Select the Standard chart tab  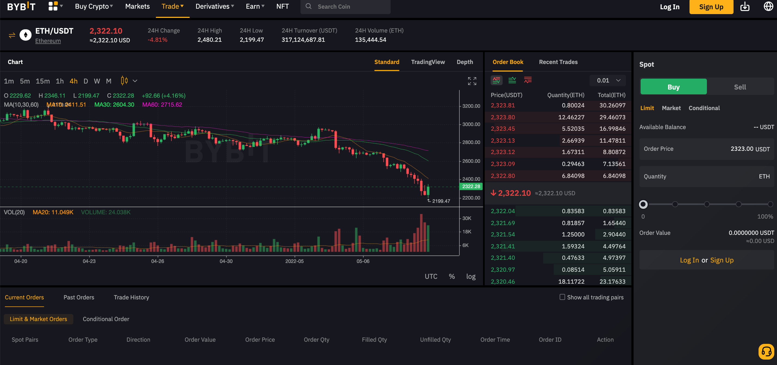(387, 62)
